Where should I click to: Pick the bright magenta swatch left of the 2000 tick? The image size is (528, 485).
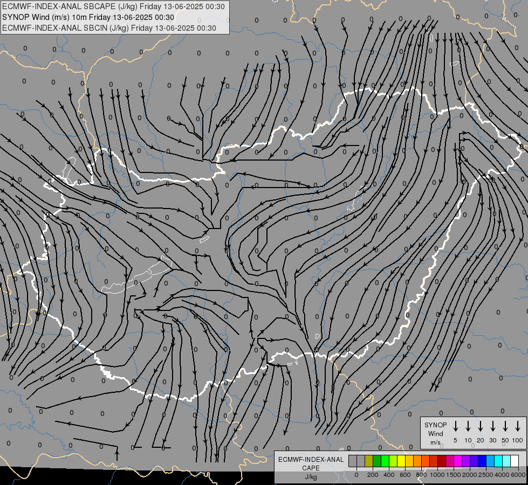pos(458,461)
